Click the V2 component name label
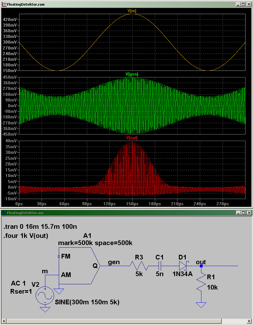 pos(35,284)
